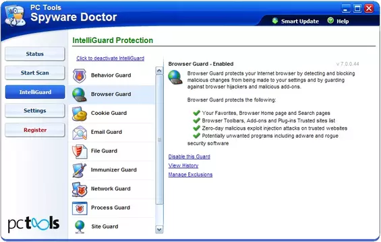Click 'Browser Toolbars, Add-ons and Plug-ins' line
The width and height of the screenshot is (381, 242).
pos(268,120)
